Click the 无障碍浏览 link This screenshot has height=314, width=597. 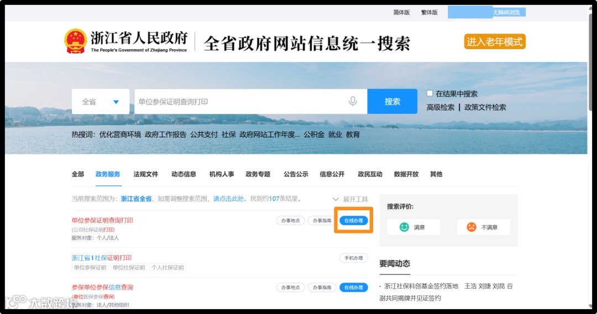click(x=506, y=13)
